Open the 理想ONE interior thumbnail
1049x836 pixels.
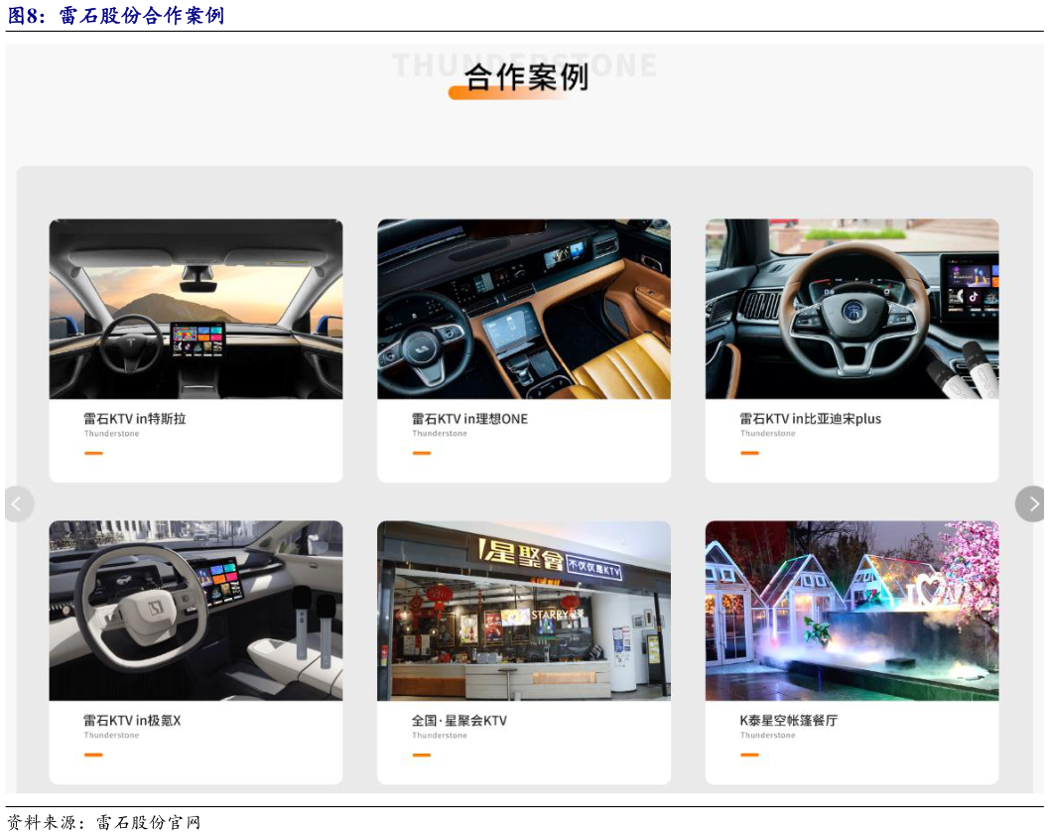pyautogui.click(x=524, y=309)
